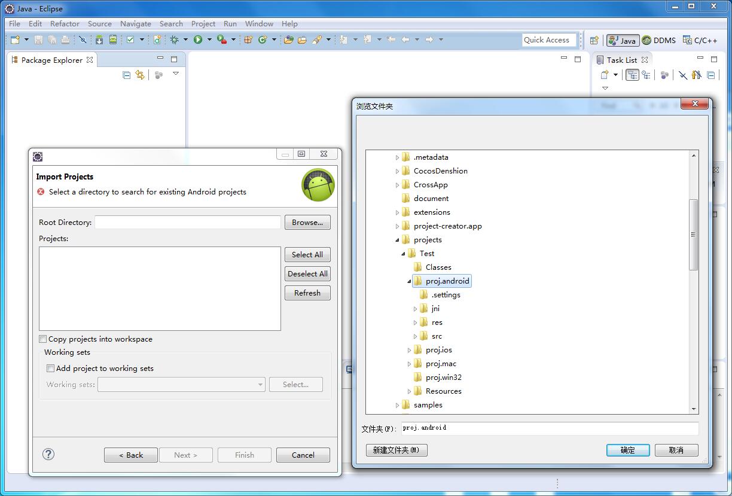This screenshot has width=732, height=496.
Task: Enable Copy projects into workspace
Action: pyautogui.click(x=43, y=339)
